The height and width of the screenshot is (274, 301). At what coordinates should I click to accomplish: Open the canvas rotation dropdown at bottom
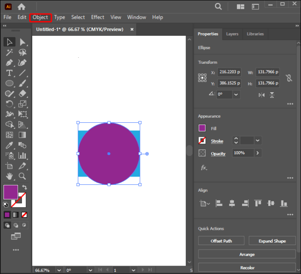click(x=90, y=270)
